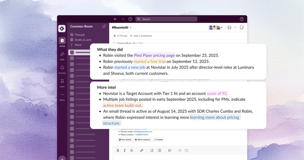The image size is (304, 160).
Task: Open the canvas icon in channel header
Action: pos(242,28)
